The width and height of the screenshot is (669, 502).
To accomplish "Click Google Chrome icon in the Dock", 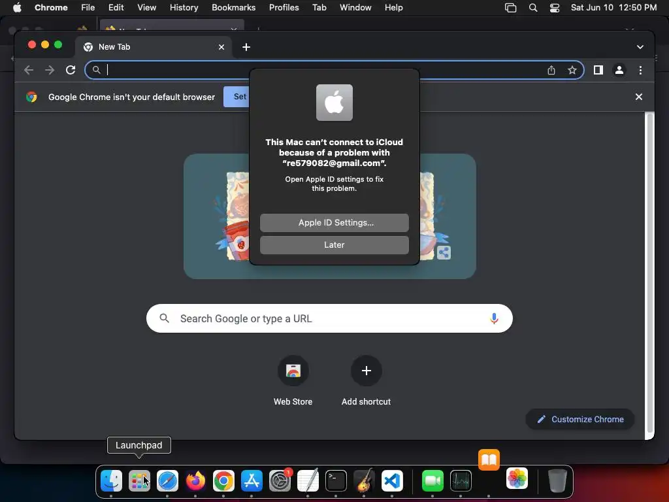I will click(223, 480).
